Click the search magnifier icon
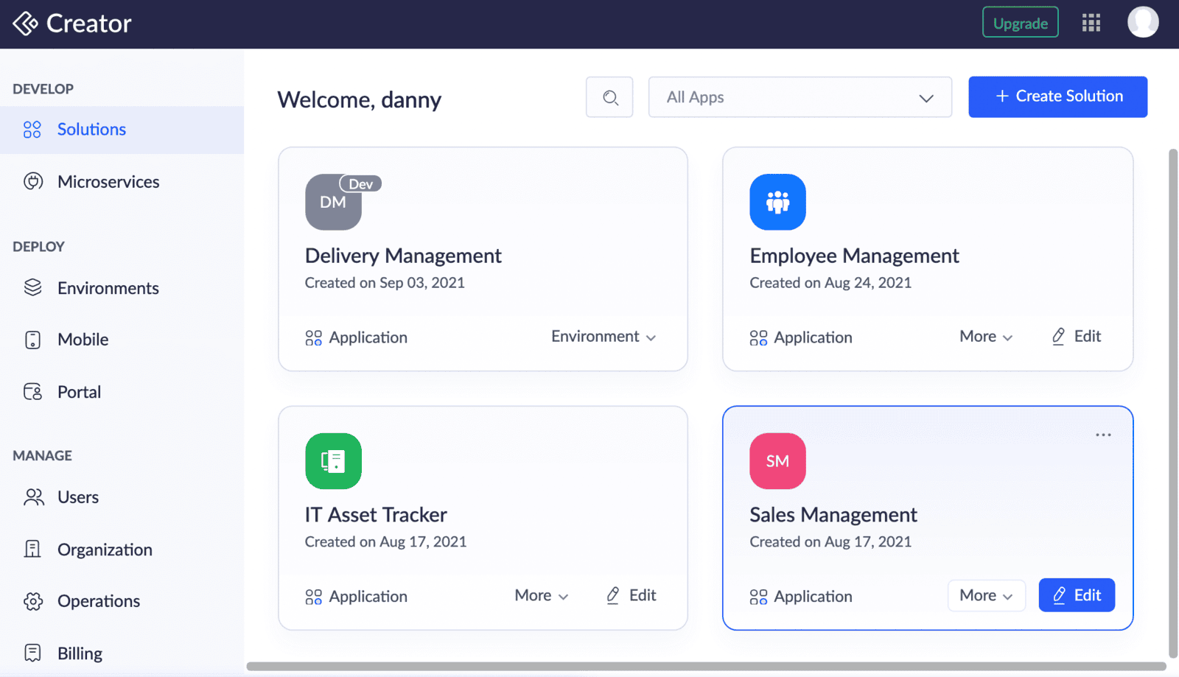The width and height of the screenshot is (1179, 677). coord(609,97)
